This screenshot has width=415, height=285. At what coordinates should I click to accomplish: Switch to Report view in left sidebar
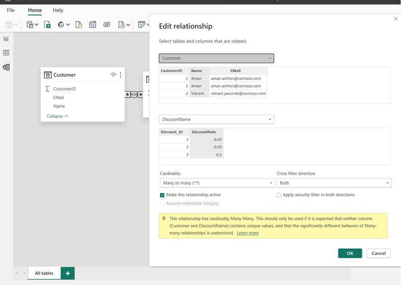pos(6,39)
